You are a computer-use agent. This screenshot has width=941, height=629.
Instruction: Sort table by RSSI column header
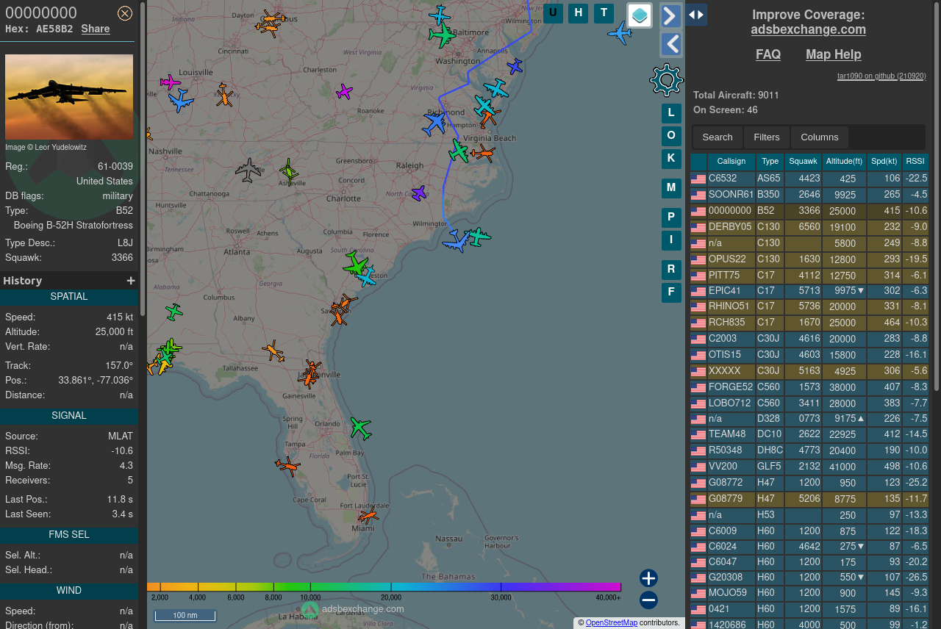tap(915, 162)
